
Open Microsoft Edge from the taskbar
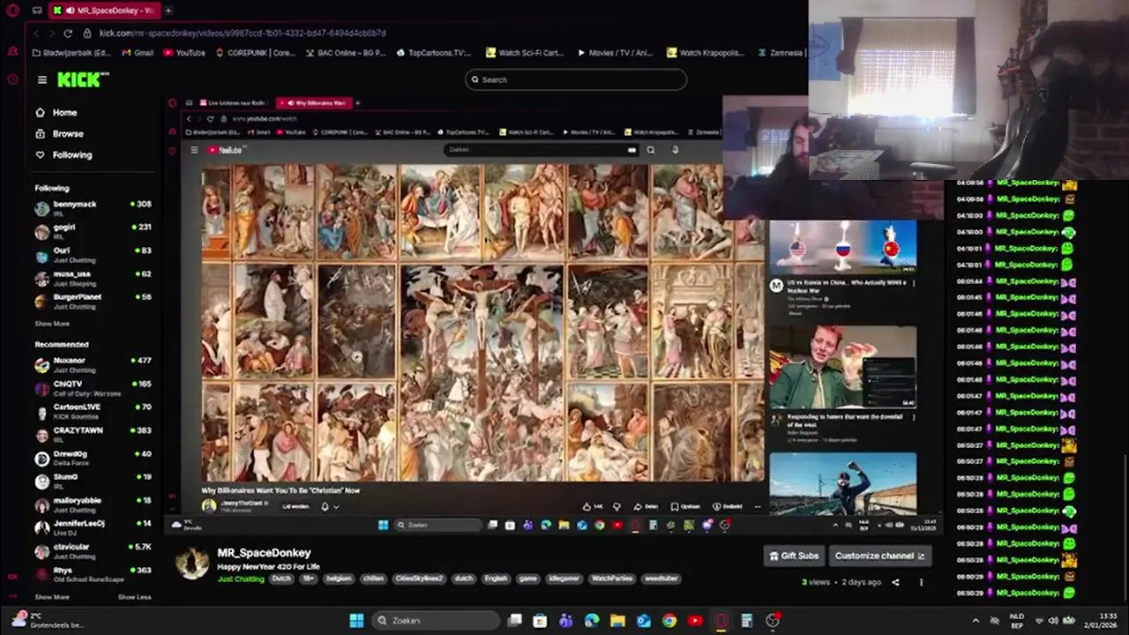592,621
